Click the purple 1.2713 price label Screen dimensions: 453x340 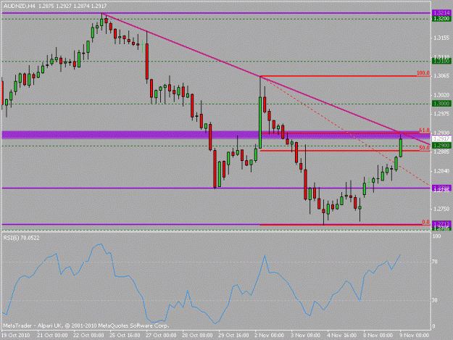(x=441, y=224)
